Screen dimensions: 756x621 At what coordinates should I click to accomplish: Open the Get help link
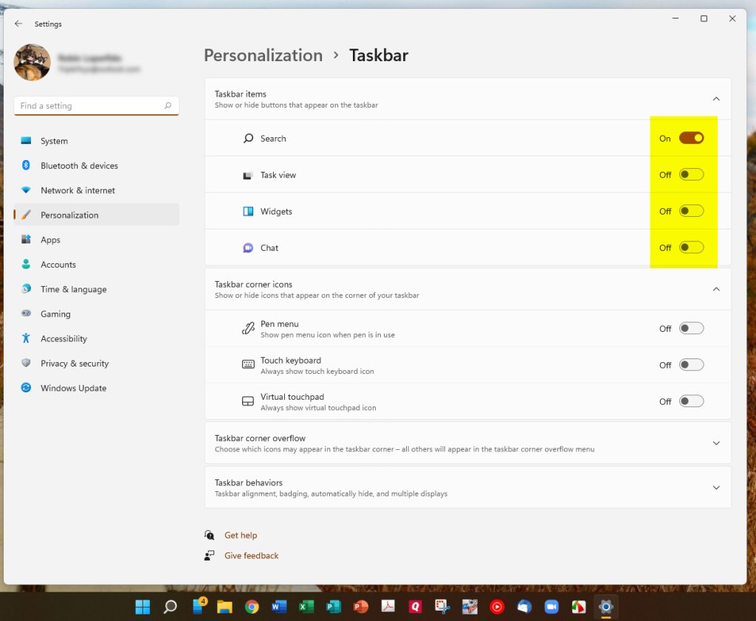[241, 535]
